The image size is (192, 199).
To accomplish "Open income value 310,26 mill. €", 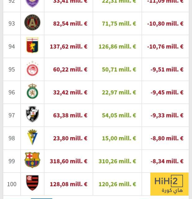I will 117,161.
